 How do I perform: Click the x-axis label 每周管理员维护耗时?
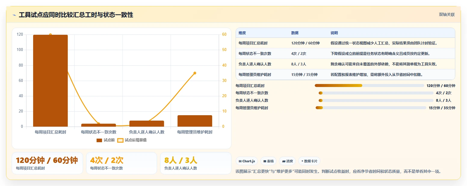tap(195, 132)
